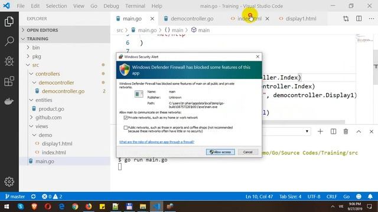Click Cancel in the firewall dialog
The height and width of the screenshot is (212, 378).
click(248, 152)
